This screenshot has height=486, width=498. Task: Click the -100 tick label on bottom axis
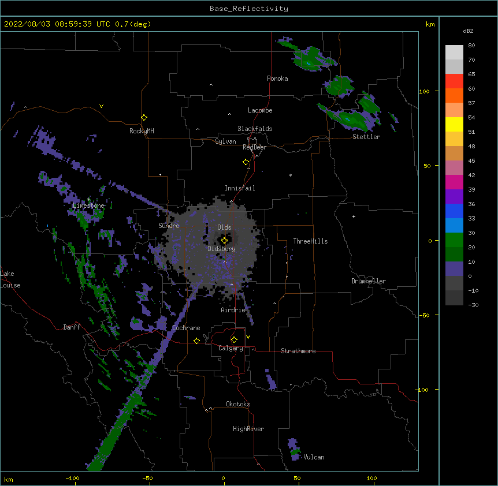coord(72,478)
